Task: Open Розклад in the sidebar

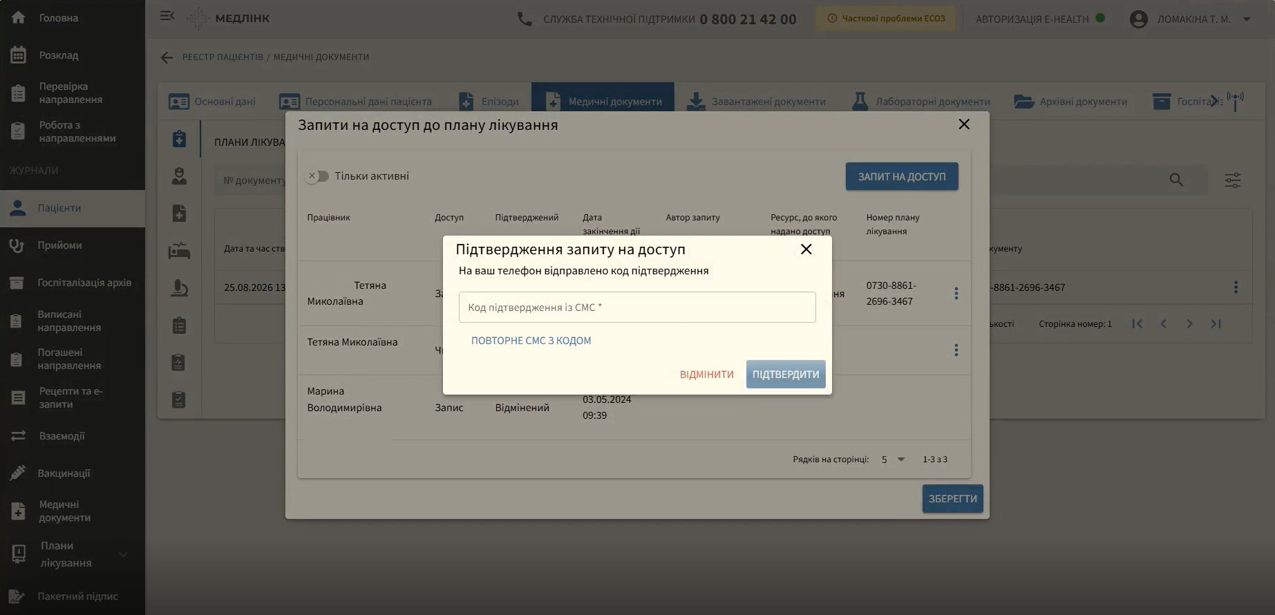Action: [73, 55]
